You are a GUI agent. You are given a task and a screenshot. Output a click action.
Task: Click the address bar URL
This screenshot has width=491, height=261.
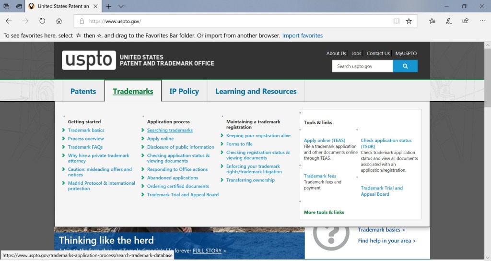[115, 21]
